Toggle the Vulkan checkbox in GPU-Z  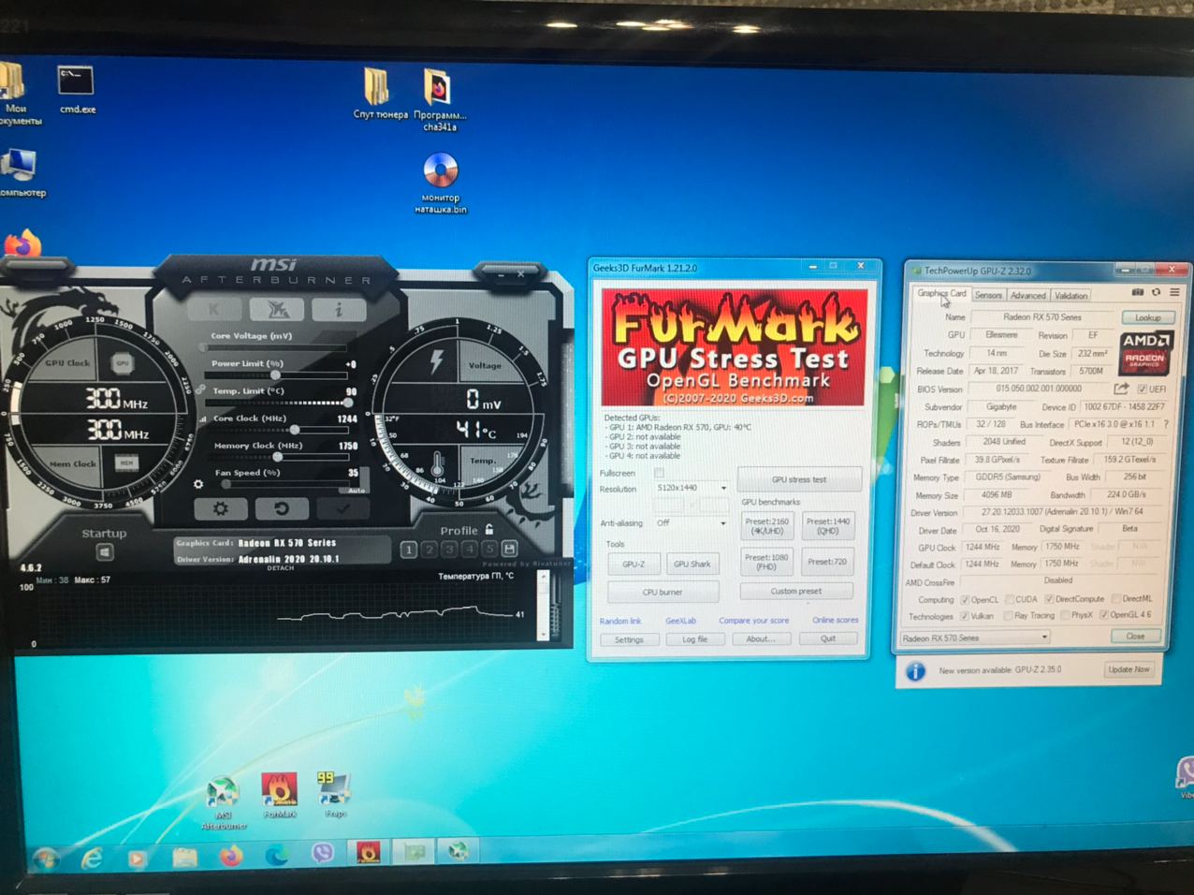(x=965, y=616)
